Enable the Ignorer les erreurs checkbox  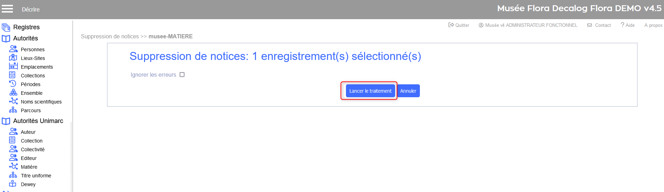182,75
